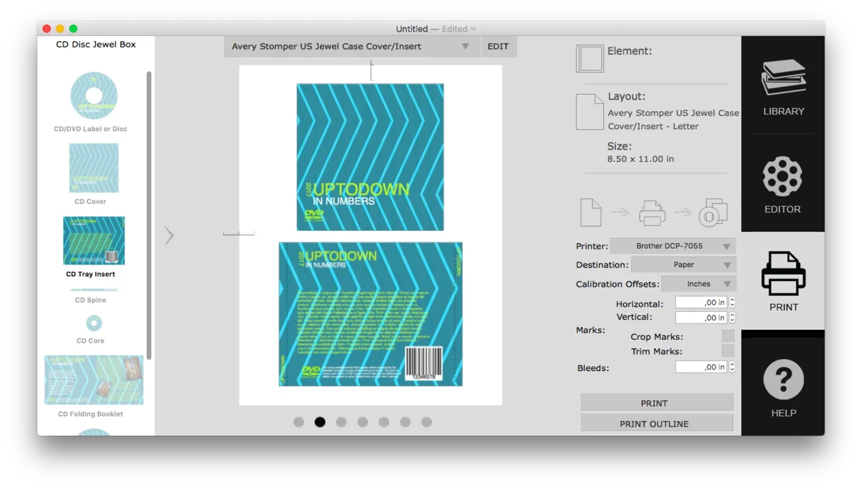862x489 pixels.
Task: Open the Avery Stomper layout dropdown
Action: [352, 46]
